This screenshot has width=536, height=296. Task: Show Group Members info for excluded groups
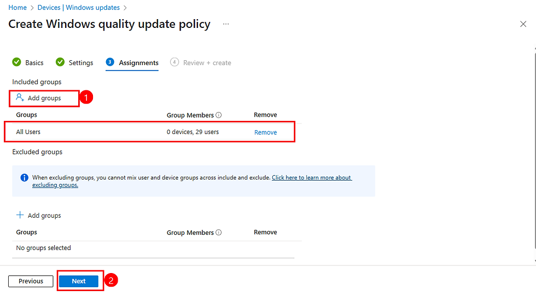(x=219, y=233)
